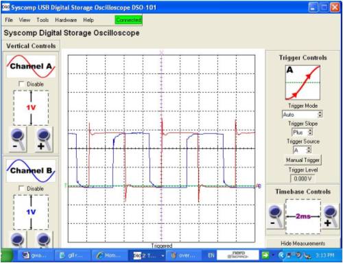Change the Trigger Slope Plus selector
The width and height of the screenshot is (343, 263).
click(x=302, y=132)
